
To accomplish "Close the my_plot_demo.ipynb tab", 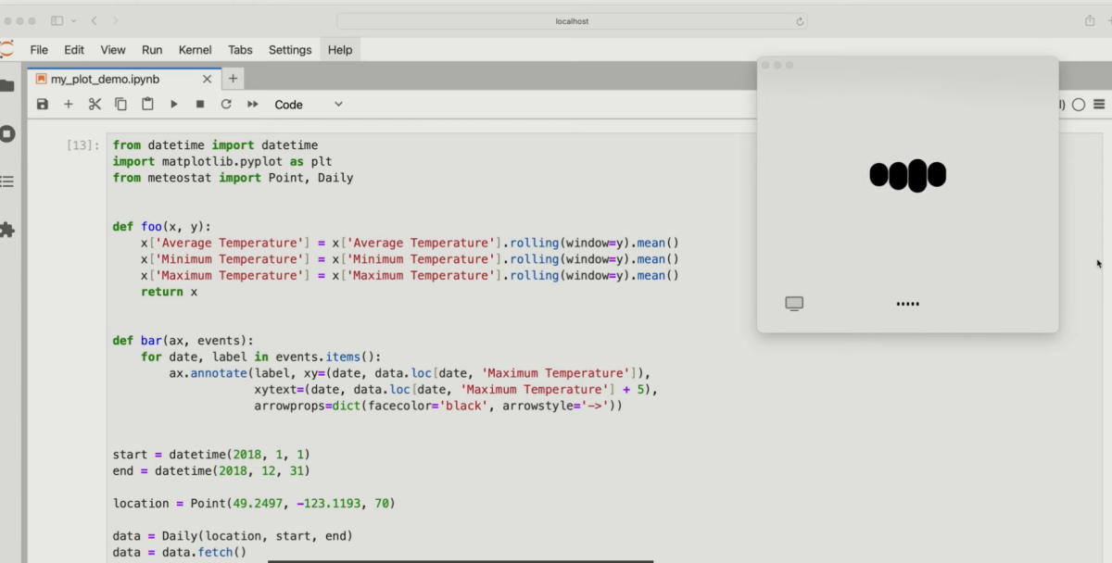I will coord(207,79).
